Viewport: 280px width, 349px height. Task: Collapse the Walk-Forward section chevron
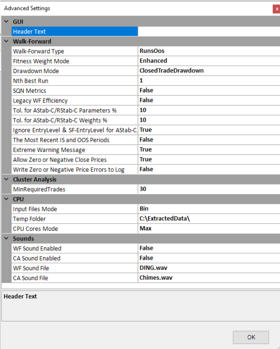click(x=6, y=41)
